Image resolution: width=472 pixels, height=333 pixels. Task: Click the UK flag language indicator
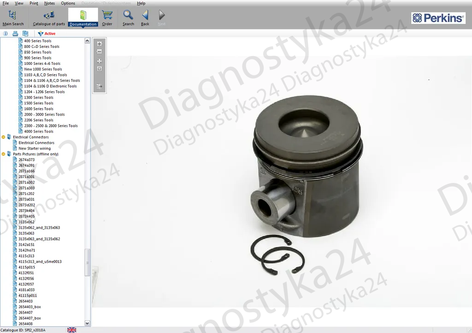[71, 330]
